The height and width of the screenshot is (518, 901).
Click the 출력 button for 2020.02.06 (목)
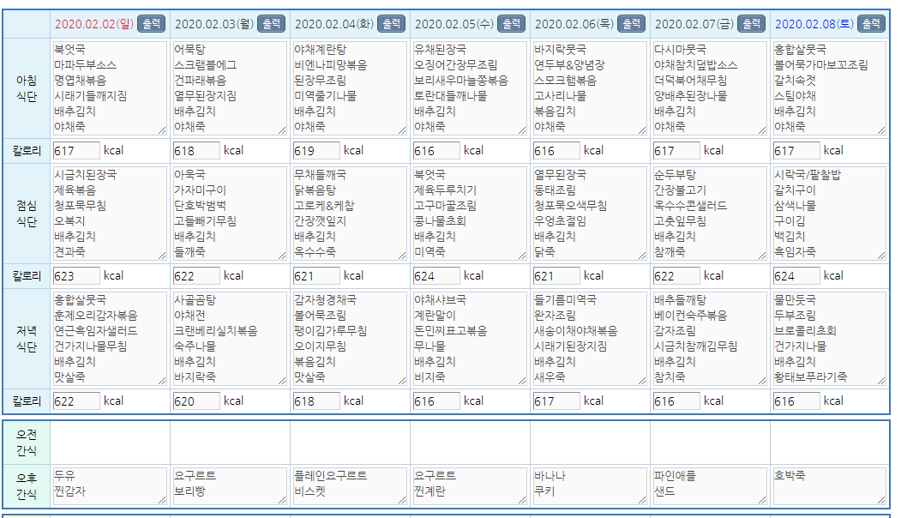pyautogui.click(x=631, y=23)
